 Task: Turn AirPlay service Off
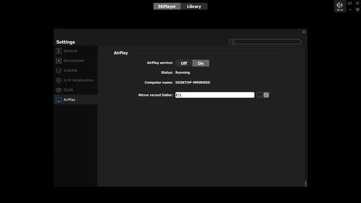184,63
